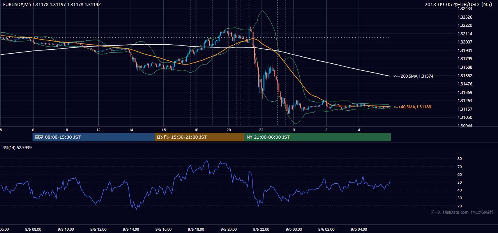Click the <-<40,SMA,1.31188 line label
The height and width of the screenshot is (233, 498).
coord(412,107)
